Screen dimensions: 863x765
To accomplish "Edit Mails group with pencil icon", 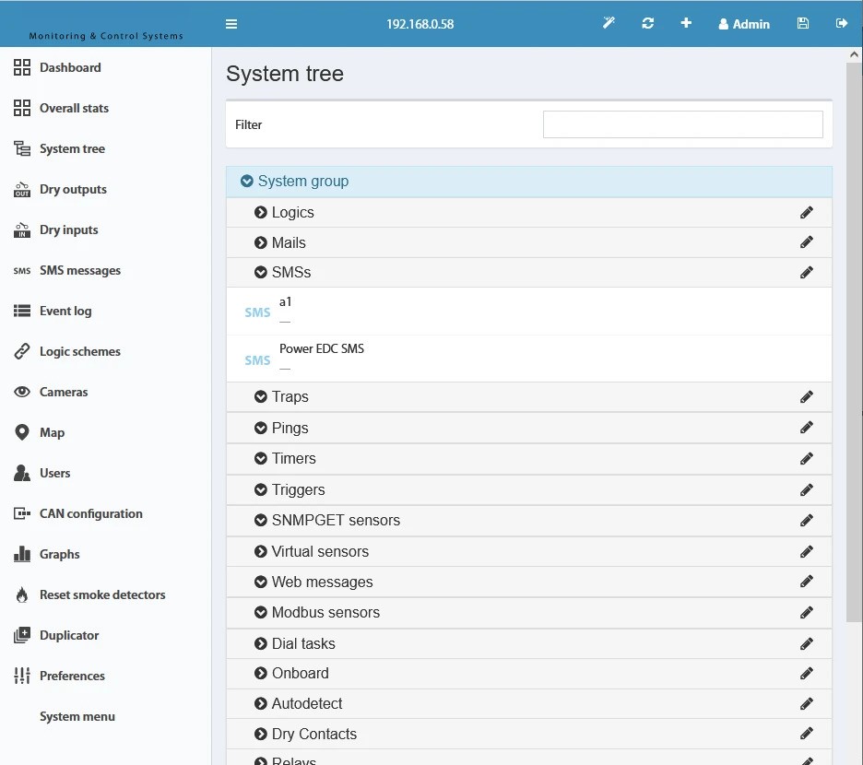I will 807,242.
